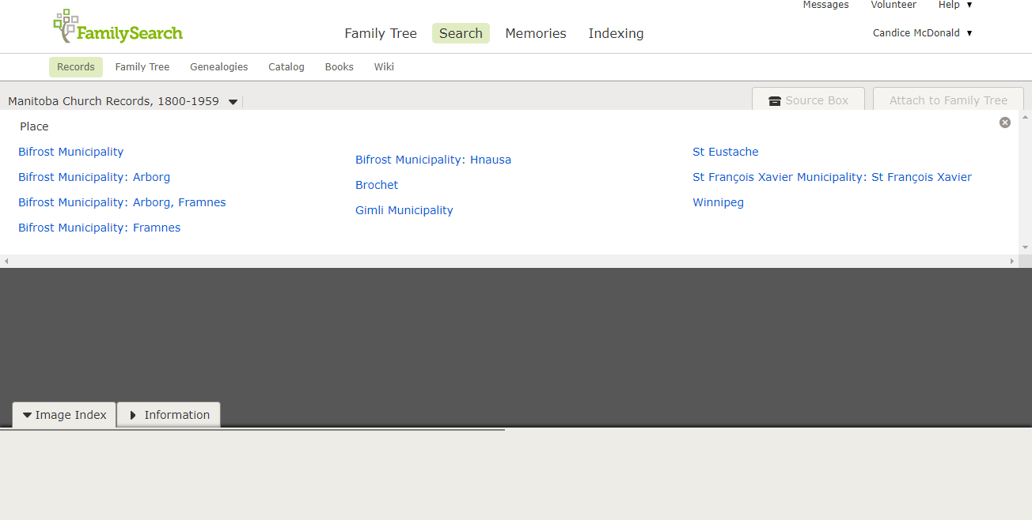The width and height of the screenshot is (1032, 520).
Task: Go to the Indexing menu
Action: point(616,33)
